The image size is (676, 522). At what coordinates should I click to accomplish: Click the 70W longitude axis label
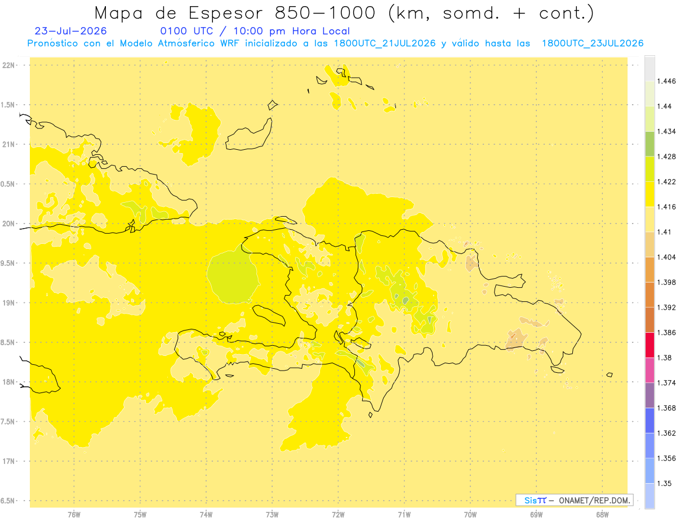(470, 514)
